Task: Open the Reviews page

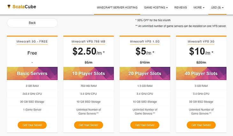Action: click(x=181, y=7)
